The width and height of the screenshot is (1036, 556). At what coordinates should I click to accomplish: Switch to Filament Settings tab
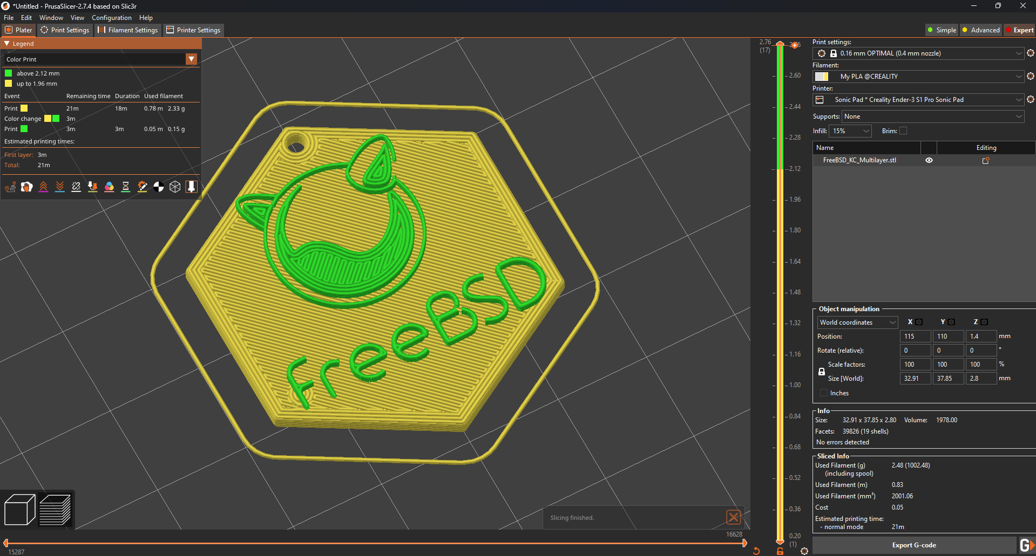[128, 30]
